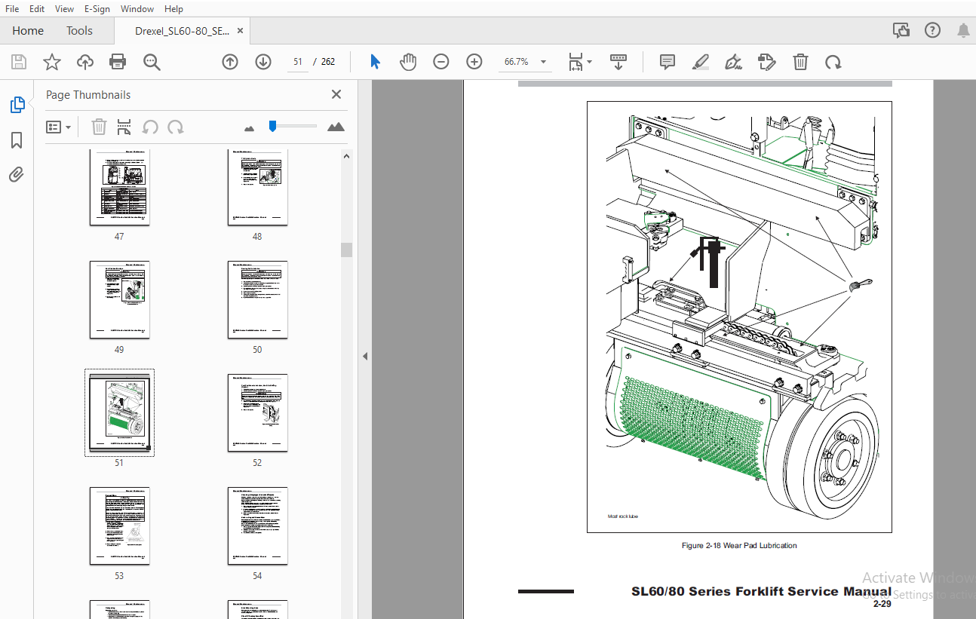
Task: Select page 53 thumbnail
Action: click(119, 526)
